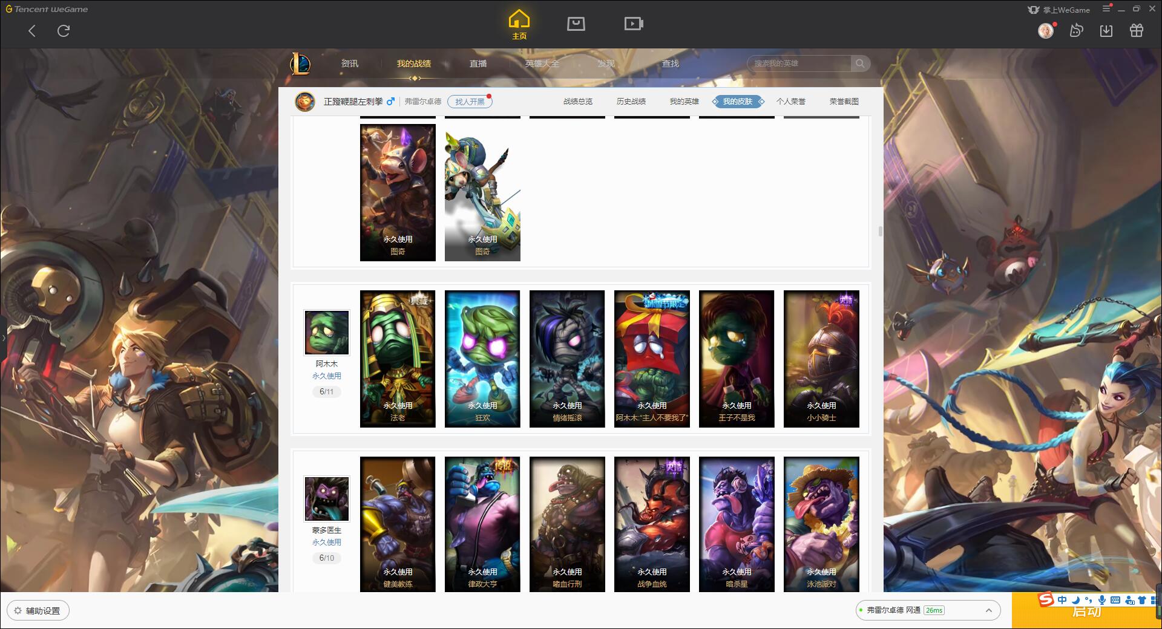Screen dimensions: 1162x629
Task: Open the user avatar profile icon
Action: pos(1046,30)
